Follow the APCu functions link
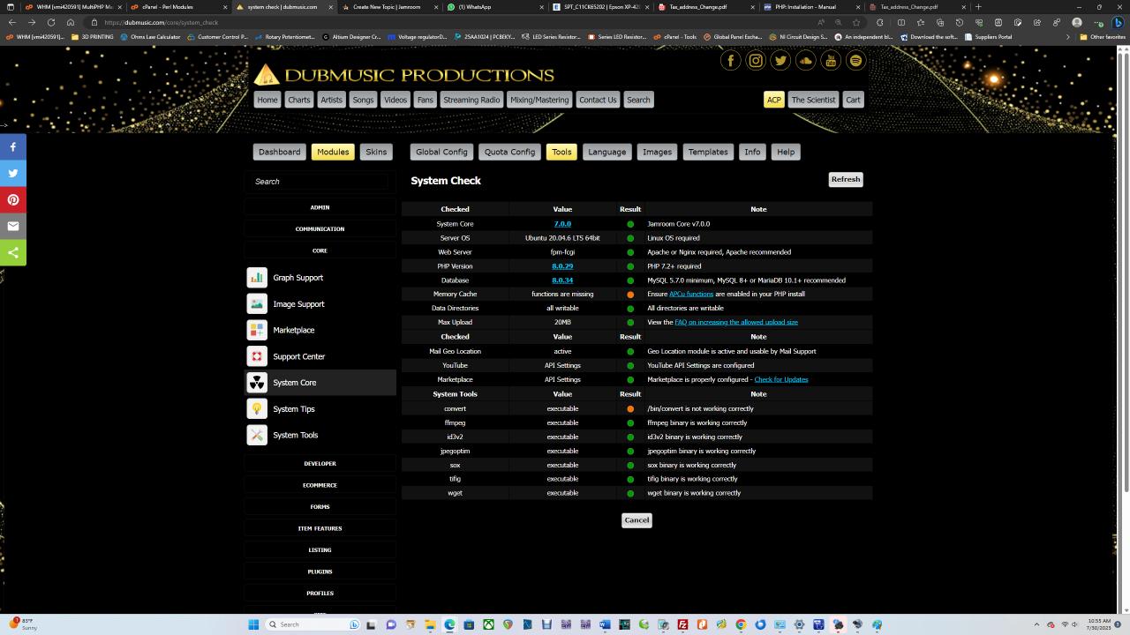This screenshot has height=635, width=1130. 690,295
